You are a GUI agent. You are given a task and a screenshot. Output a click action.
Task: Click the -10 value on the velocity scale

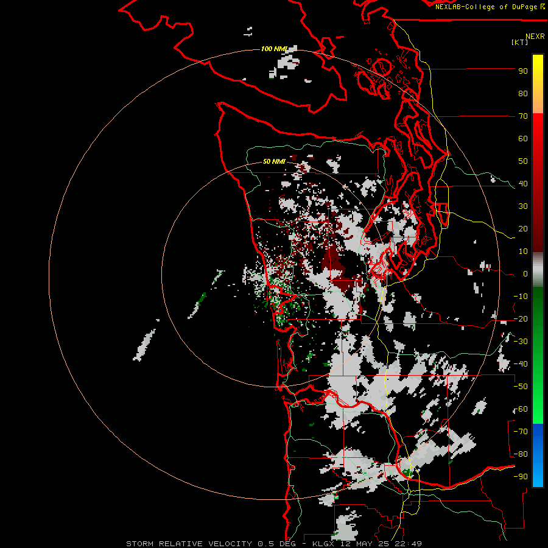pyautogui.click(x=521, y=297)
